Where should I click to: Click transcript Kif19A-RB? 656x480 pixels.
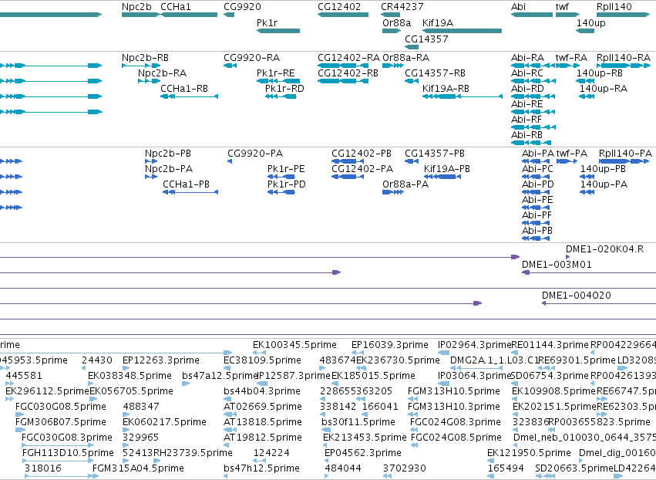(463, 96)
